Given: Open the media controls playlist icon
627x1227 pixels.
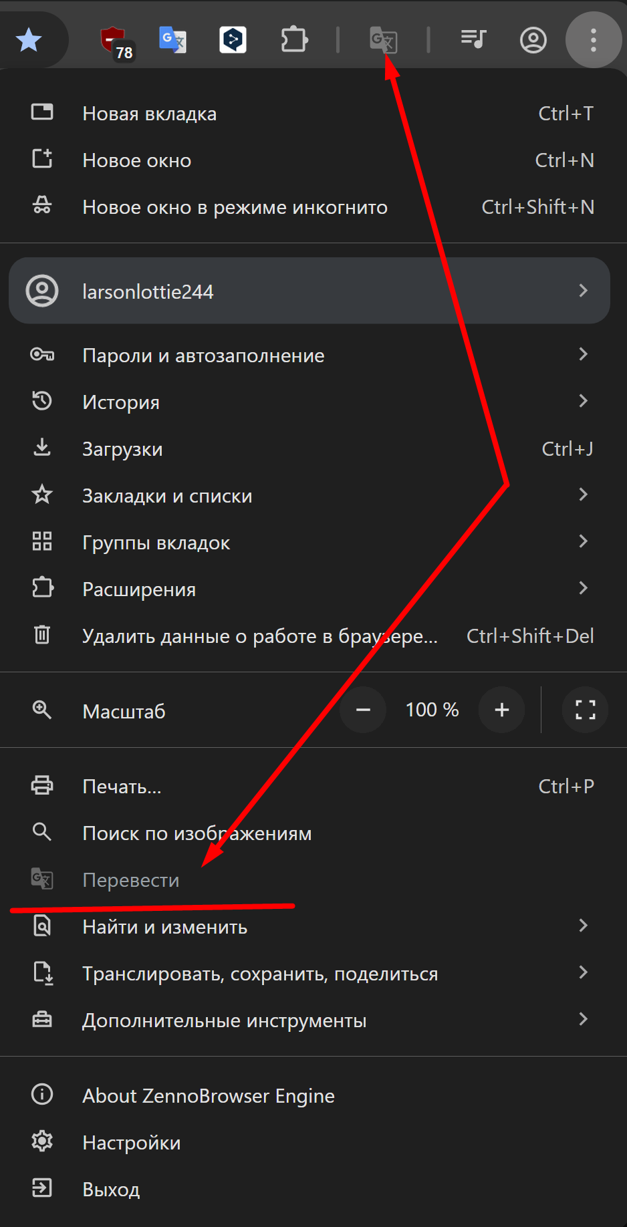Looking at the screenshot, I should point(473,39).
